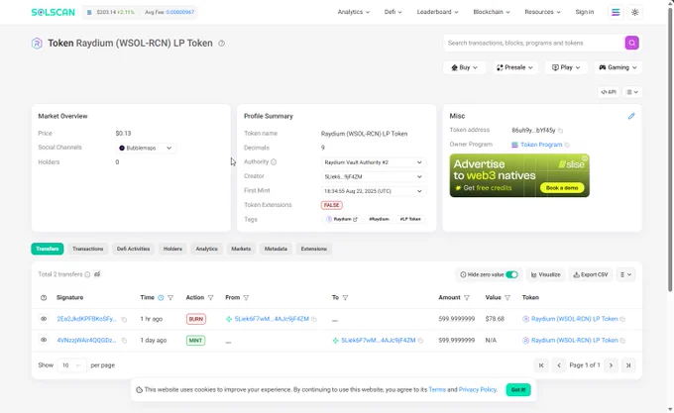
Task: Expand the Analytics menu
Action: [353, 12]
